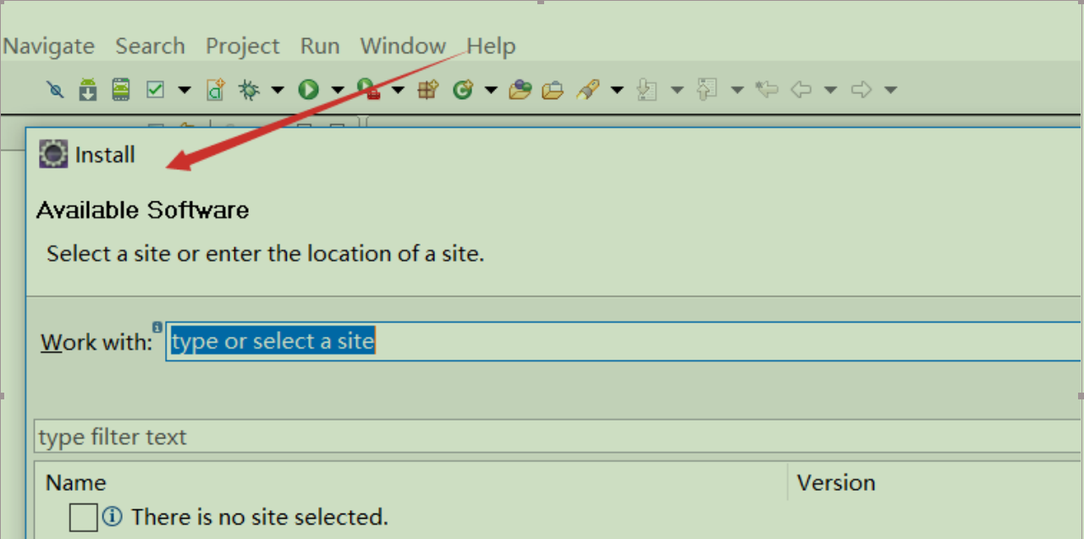1084x539 pixels.
Task: Open the Help menu
Action: [x=491, y=47]
